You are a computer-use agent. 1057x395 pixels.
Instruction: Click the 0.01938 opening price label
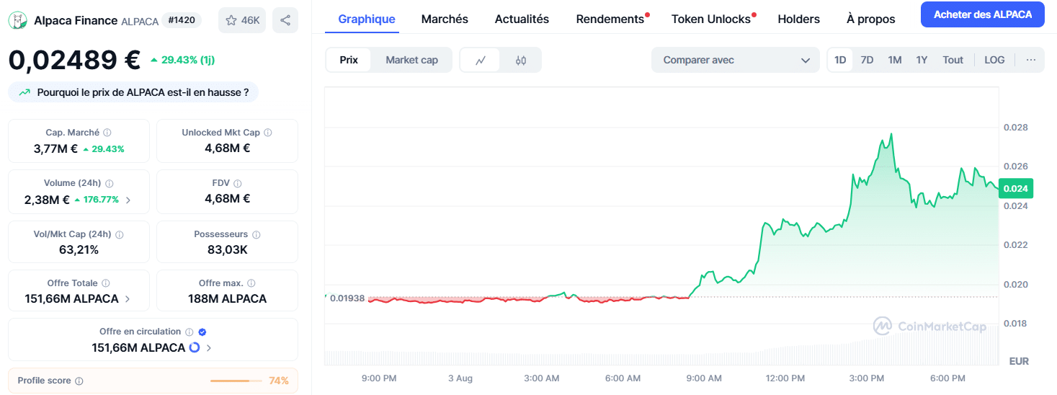pyautogui.click(x=347, y=298)
